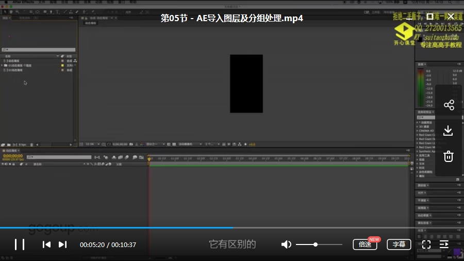Close the 动态海报 timeline tab
The image size is (464, 261).
click(19, 151)
